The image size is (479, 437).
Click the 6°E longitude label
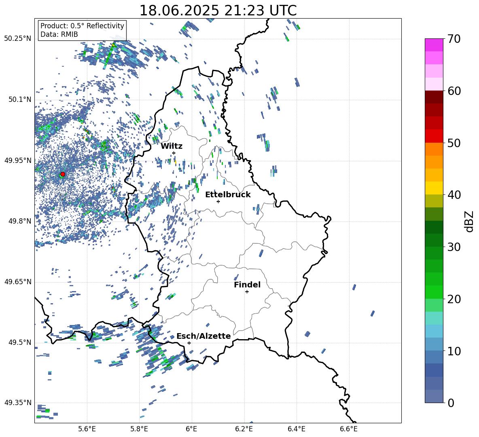pyautogui.click(x=191, y=429)
